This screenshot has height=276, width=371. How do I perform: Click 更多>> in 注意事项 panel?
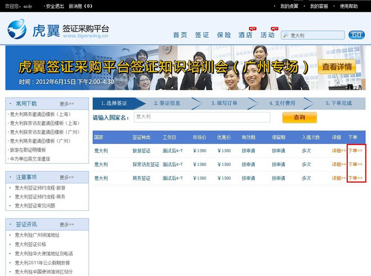coord(67,177)
